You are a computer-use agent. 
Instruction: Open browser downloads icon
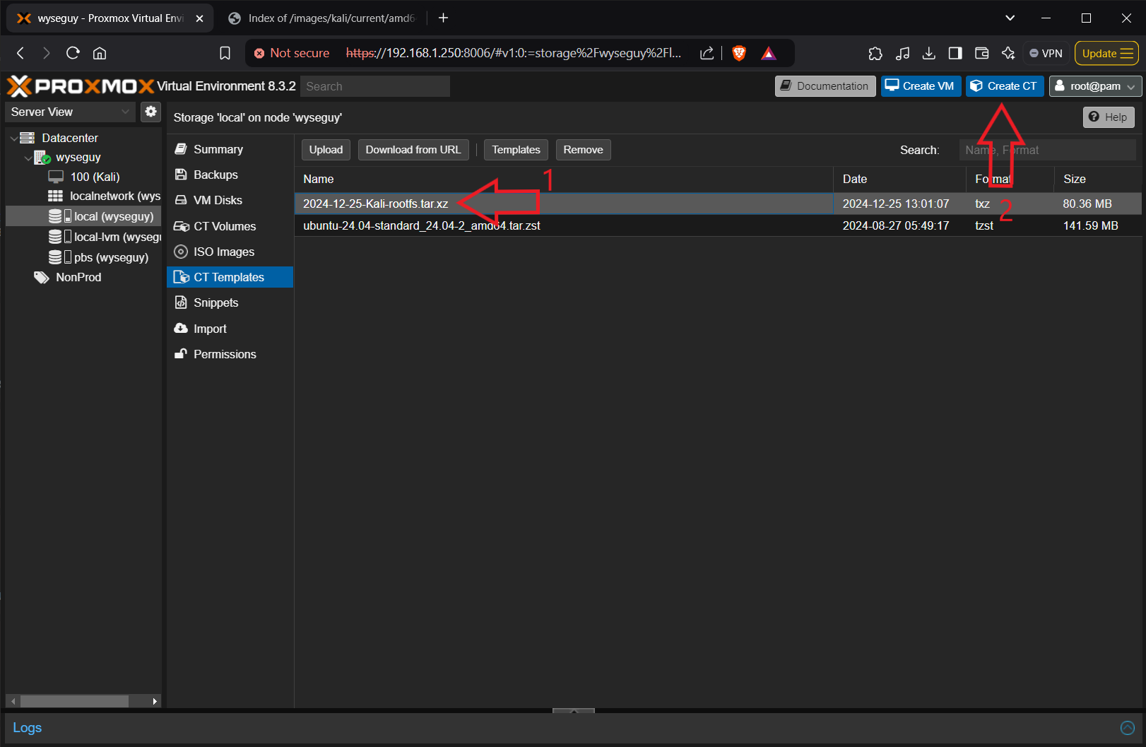tap(929, 53)
